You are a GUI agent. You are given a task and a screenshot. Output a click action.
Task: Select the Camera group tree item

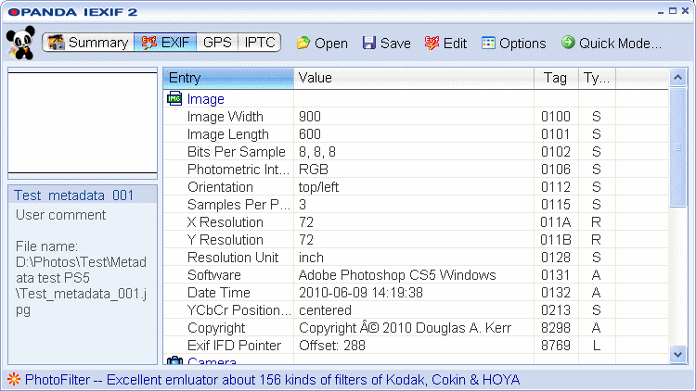coord(212,360)
